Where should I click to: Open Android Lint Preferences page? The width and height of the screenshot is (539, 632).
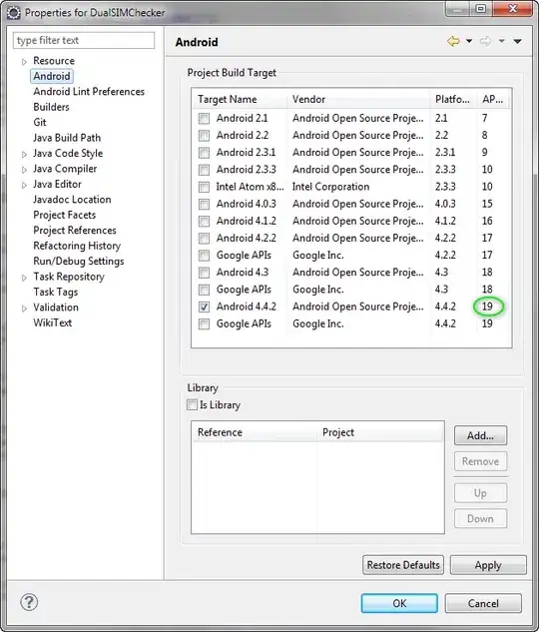(89, 92)
